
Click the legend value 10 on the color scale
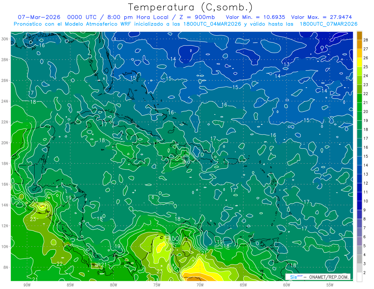[366, 201]
